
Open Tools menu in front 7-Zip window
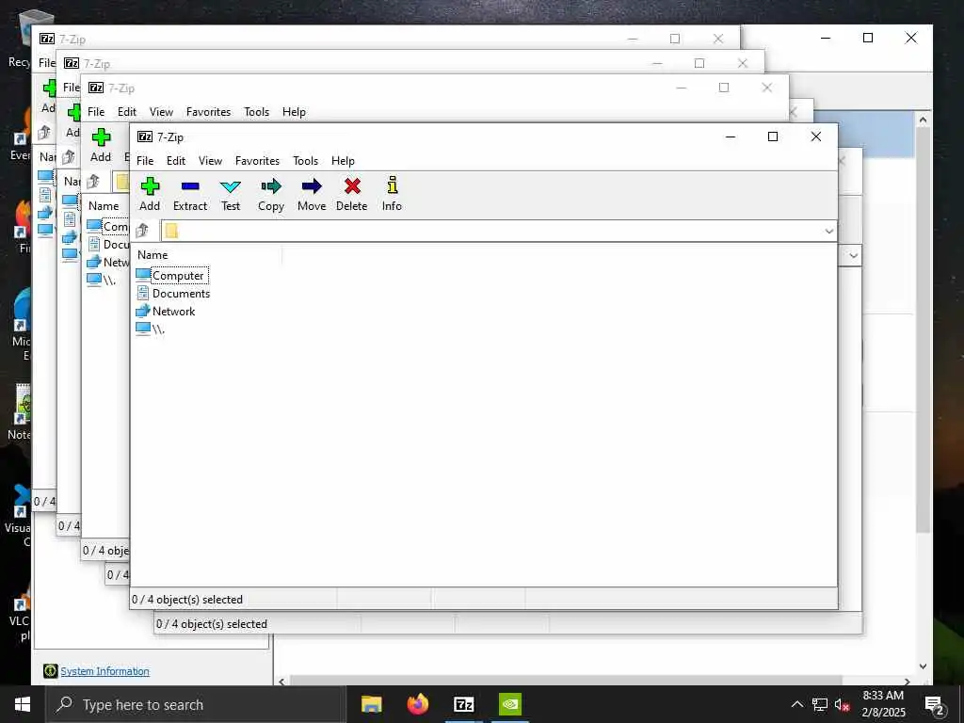(306, 160)
